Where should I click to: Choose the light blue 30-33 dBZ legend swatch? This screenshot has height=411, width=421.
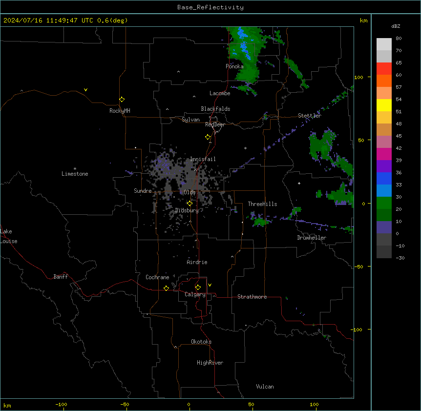tap(384, 190)
